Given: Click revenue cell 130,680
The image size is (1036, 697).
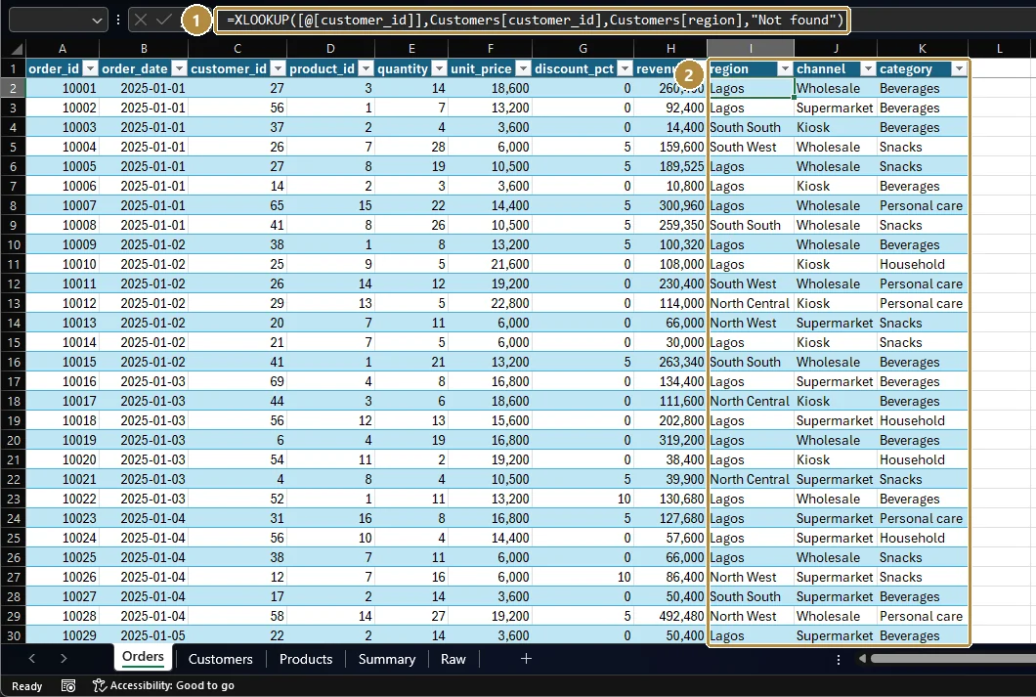Looking at the screenshot, I should click(x=669, y=499).
